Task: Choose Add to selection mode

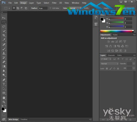Action: tap(18, 8)
